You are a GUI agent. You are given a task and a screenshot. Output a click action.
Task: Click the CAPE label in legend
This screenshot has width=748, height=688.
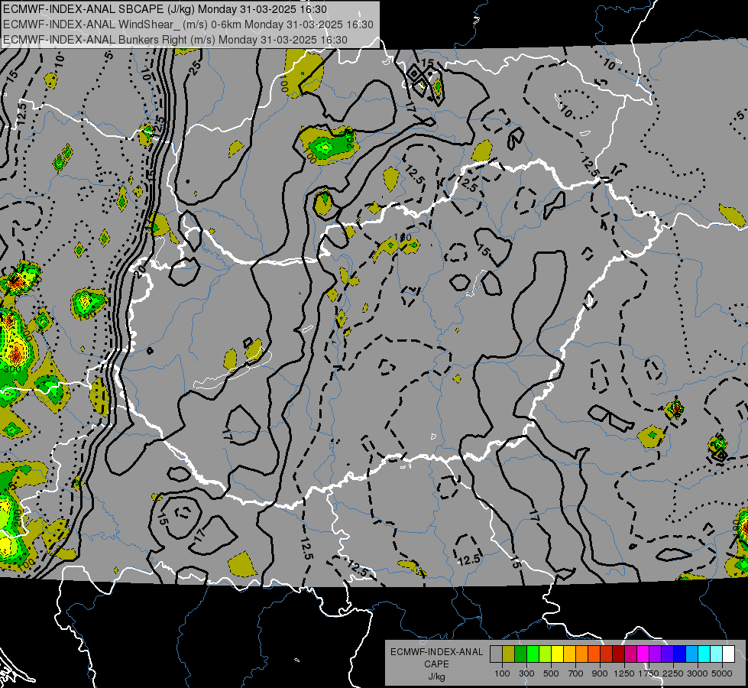(436, 664)
